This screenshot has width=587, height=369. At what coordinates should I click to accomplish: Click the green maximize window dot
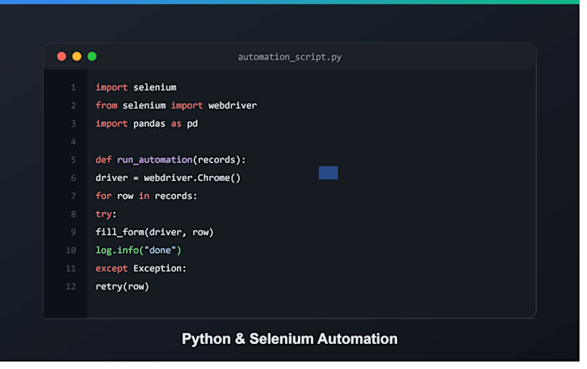(92, 56)
